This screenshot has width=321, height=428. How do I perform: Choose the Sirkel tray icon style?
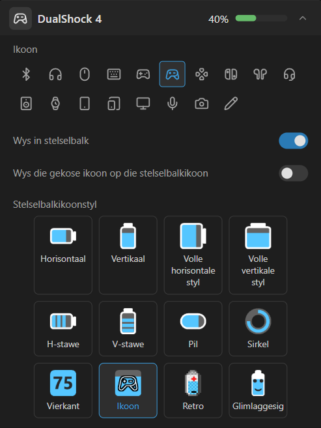click(258, 328)
